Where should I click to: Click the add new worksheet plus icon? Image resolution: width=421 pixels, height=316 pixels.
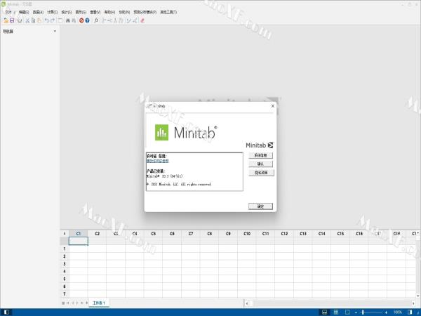point(87,303)
